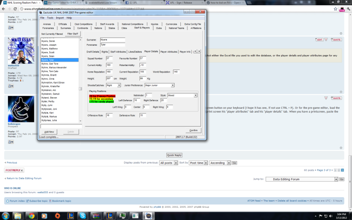
Task: Click the Chrome reload page icon
Action: 15,9
